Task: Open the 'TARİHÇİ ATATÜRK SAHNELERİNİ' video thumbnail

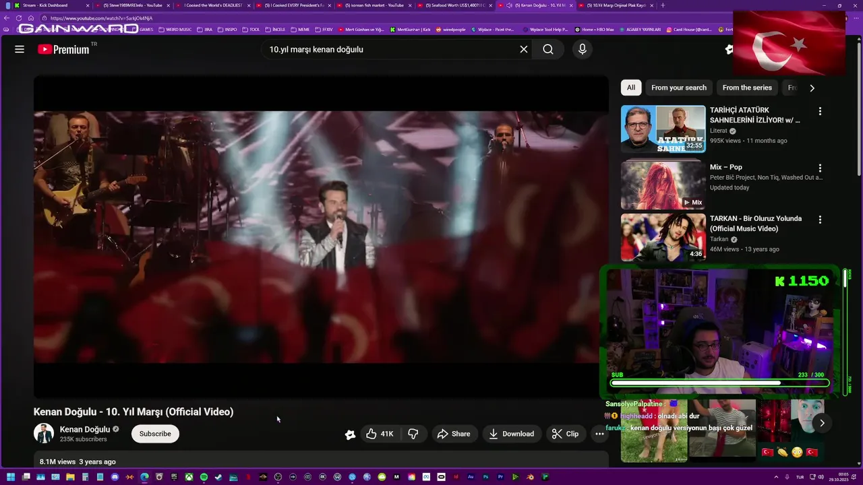Action: (663, 129)
